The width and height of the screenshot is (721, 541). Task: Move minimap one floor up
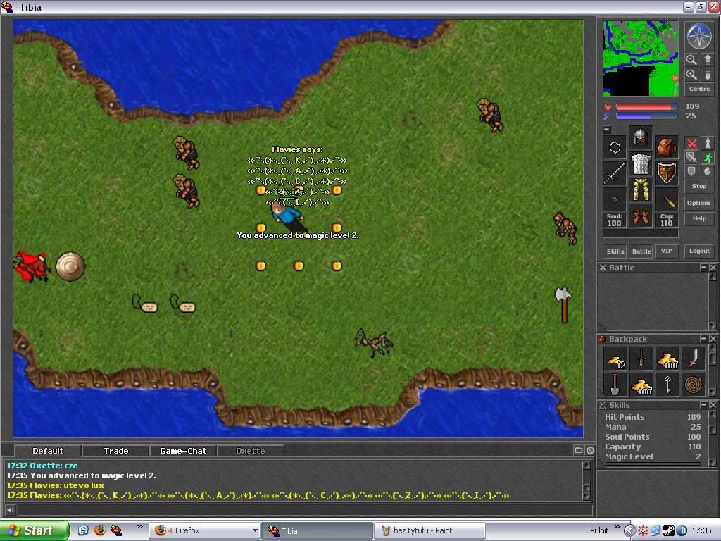(x=707, y=60)
